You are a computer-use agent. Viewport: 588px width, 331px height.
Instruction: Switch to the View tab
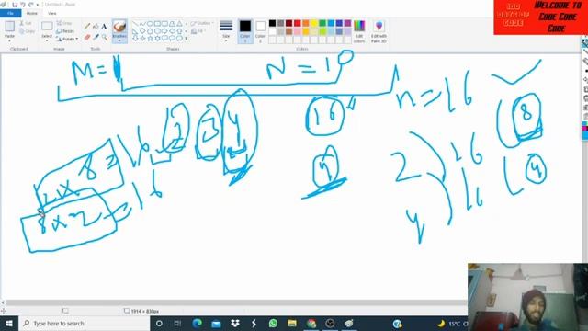click(52, 13)
